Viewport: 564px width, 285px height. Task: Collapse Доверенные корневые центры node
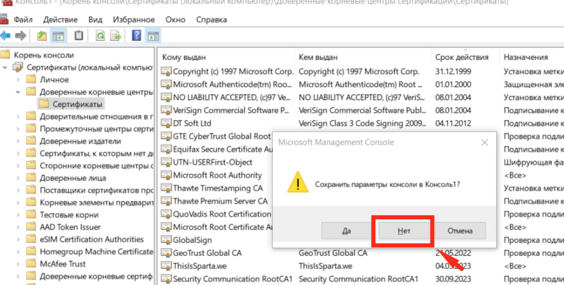point(18,92)
